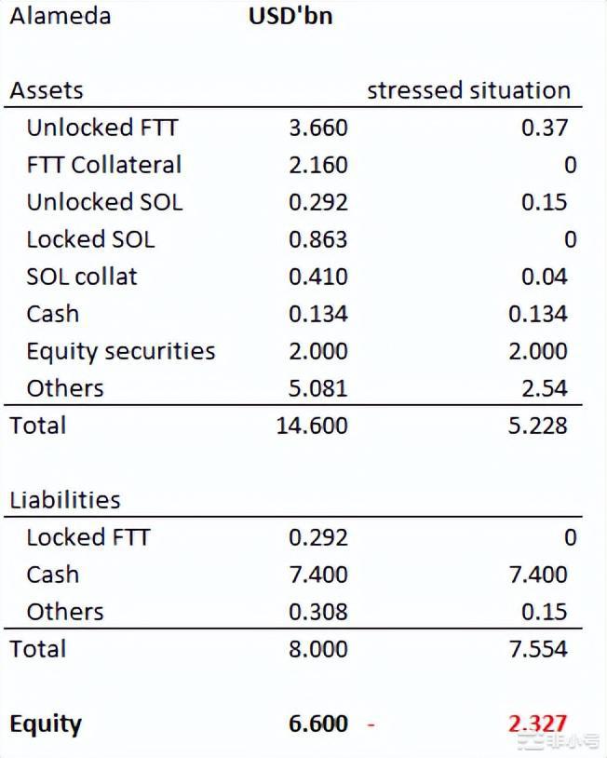
Task: Click the Locked SOL row label
Action: click(90, 239)
